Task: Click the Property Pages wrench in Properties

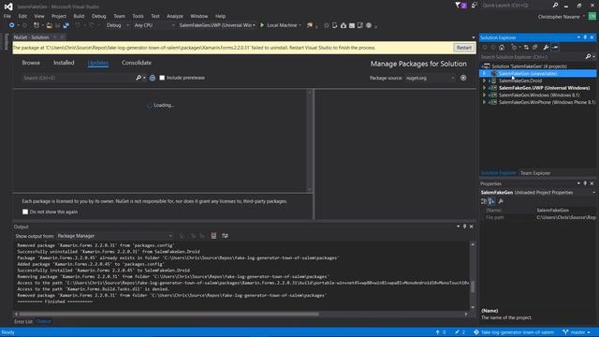Action: coord(501,201)
